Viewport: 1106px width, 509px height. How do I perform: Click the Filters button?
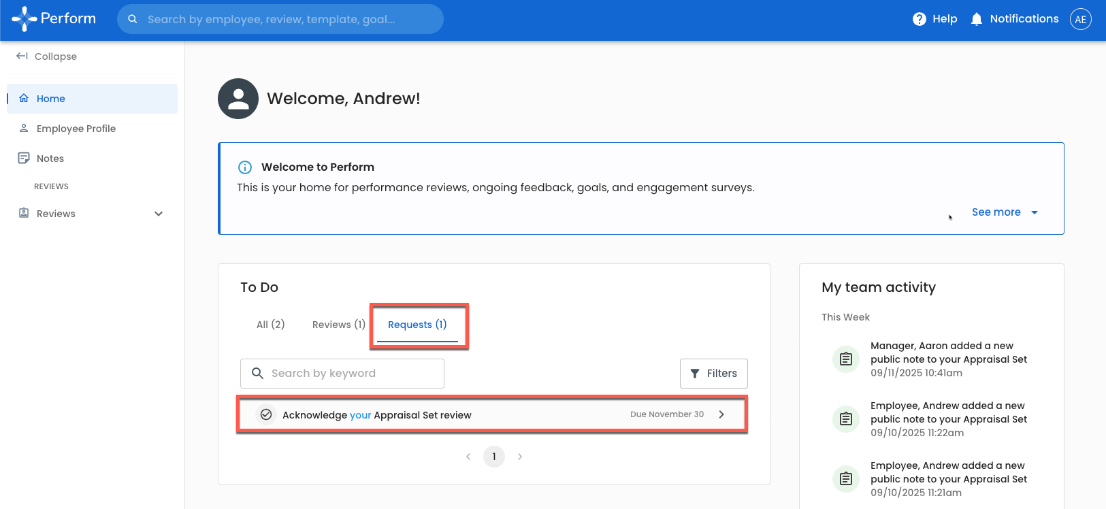pyautogui.click(x=714, y=374)
